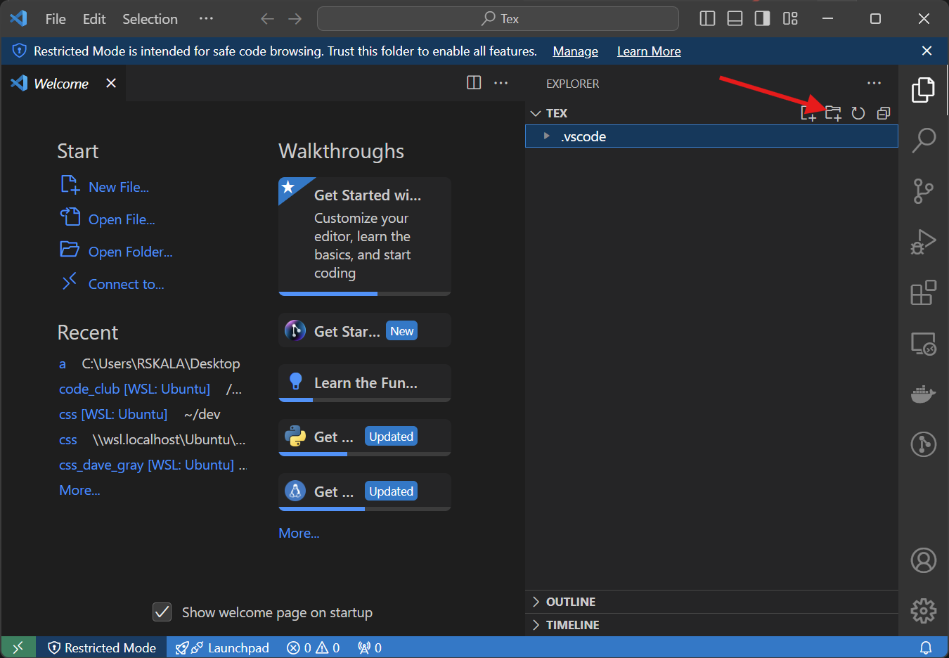The image size is (949, 658).
Task: Click the New File icon in TEX header
Action: pyautogui.click(x=808, y=113)
